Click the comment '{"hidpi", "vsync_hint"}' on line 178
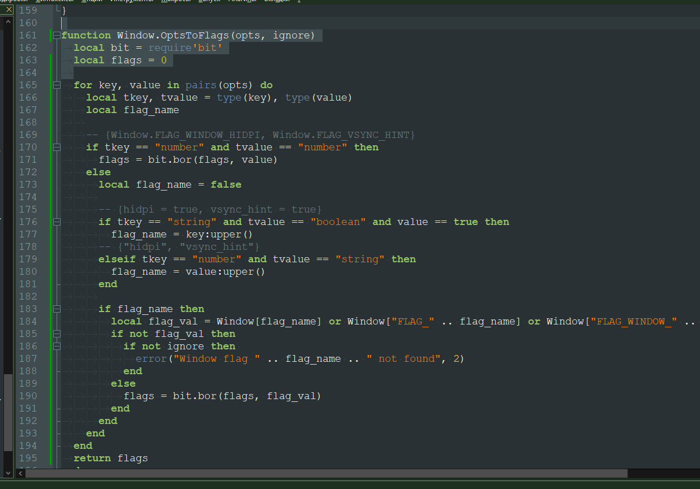Viewport: 700px width, 489px height. [188, 246]
